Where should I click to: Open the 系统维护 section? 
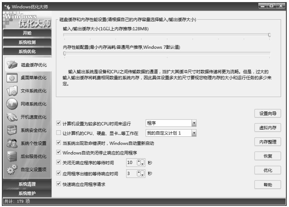coord(27,193)
